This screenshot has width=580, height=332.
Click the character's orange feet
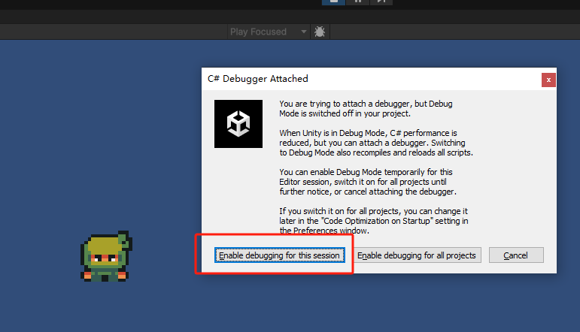[105, 276]
